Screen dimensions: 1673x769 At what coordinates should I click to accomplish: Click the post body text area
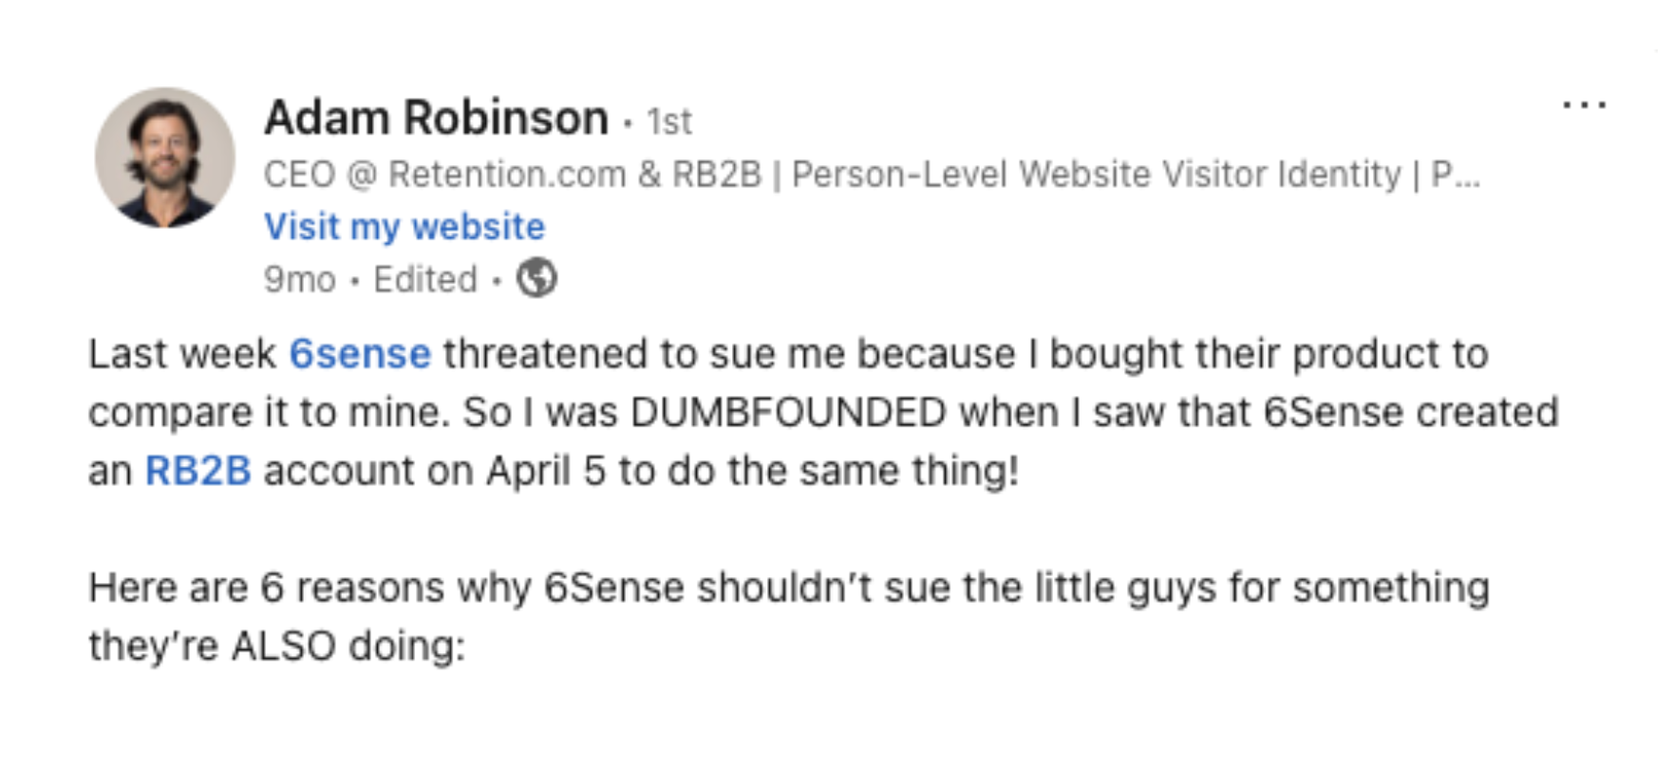[x=760, y=410]
